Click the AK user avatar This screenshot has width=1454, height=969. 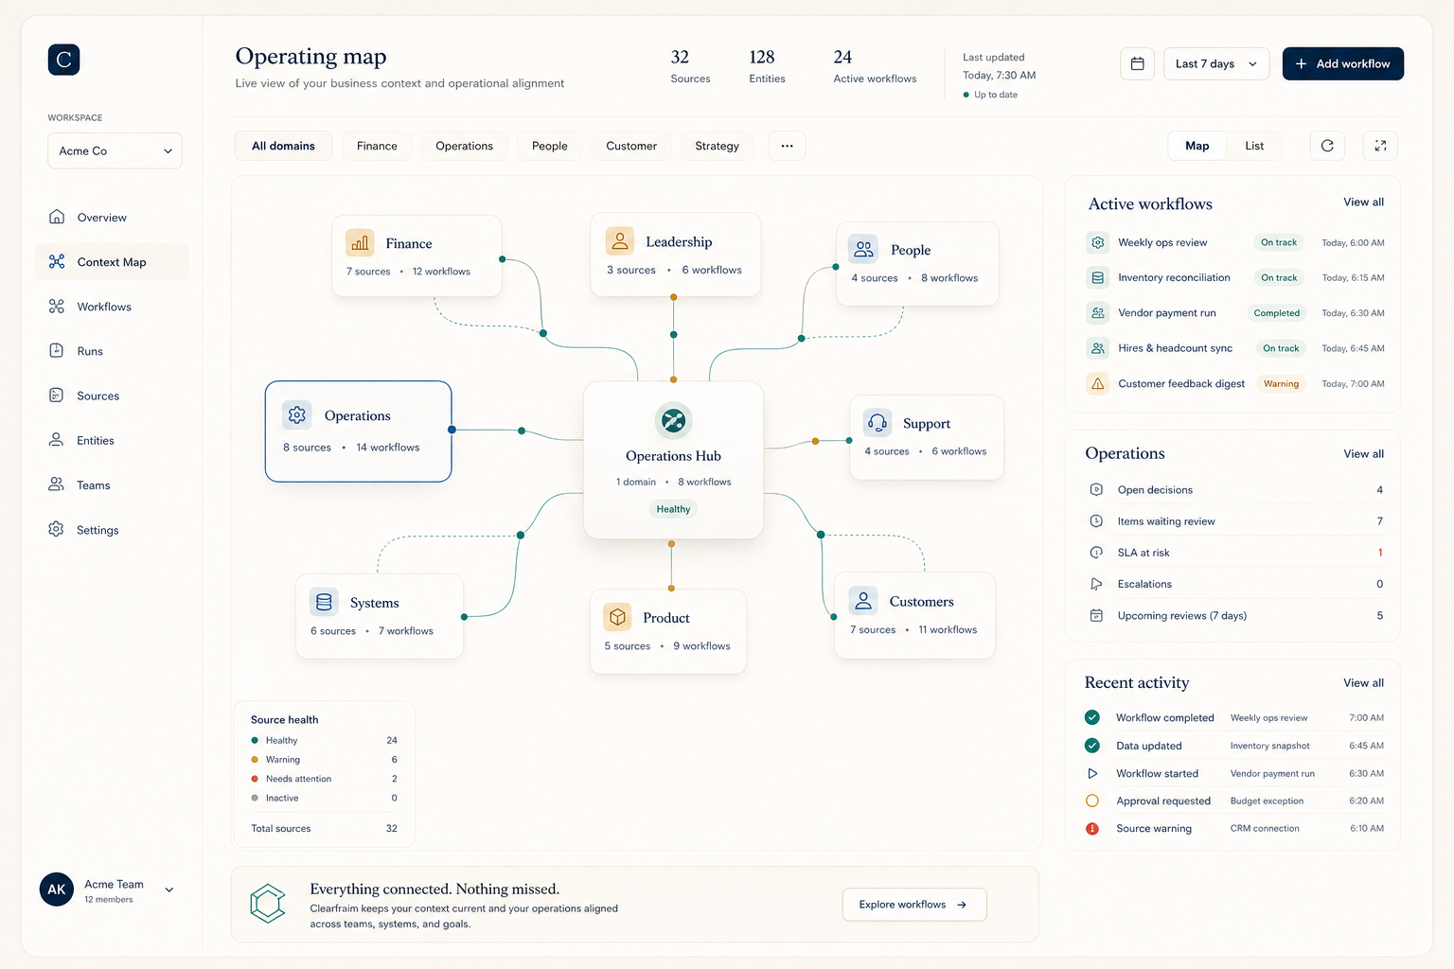click(56, 890)
